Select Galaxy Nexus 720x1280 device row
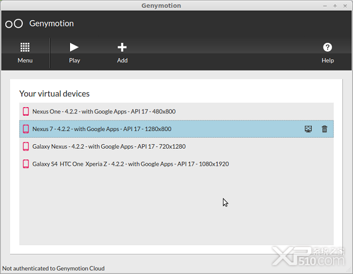353x274 pixels. point(176,146)
